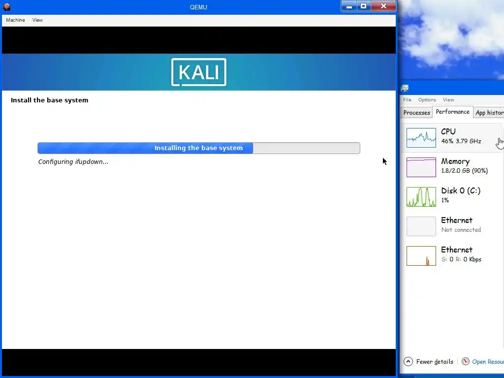The height and width of the screenshot is (378, 504).
Task: Open Resource Monitor link
Action: (x=488, y=362)
